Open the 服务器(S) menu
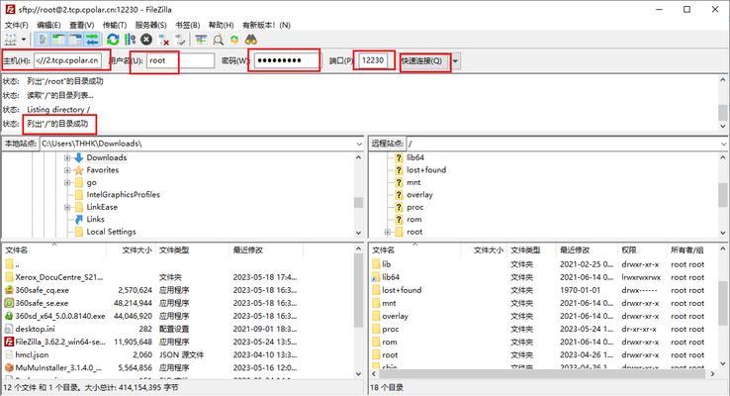 click(x=150, y=25)
